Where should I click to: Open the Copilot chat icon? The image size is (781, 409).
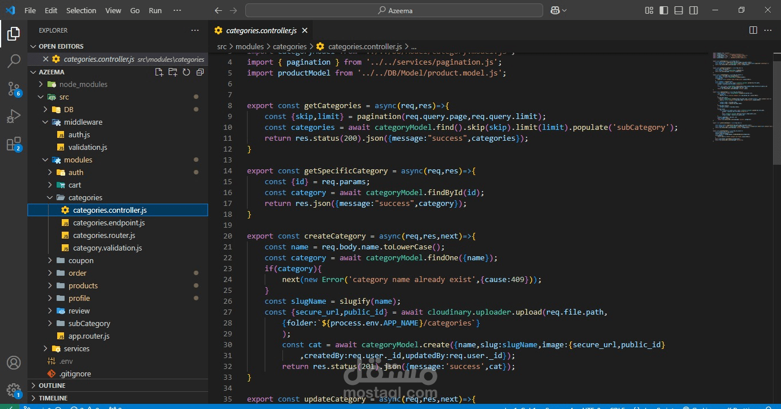click(x=555, y=10)
